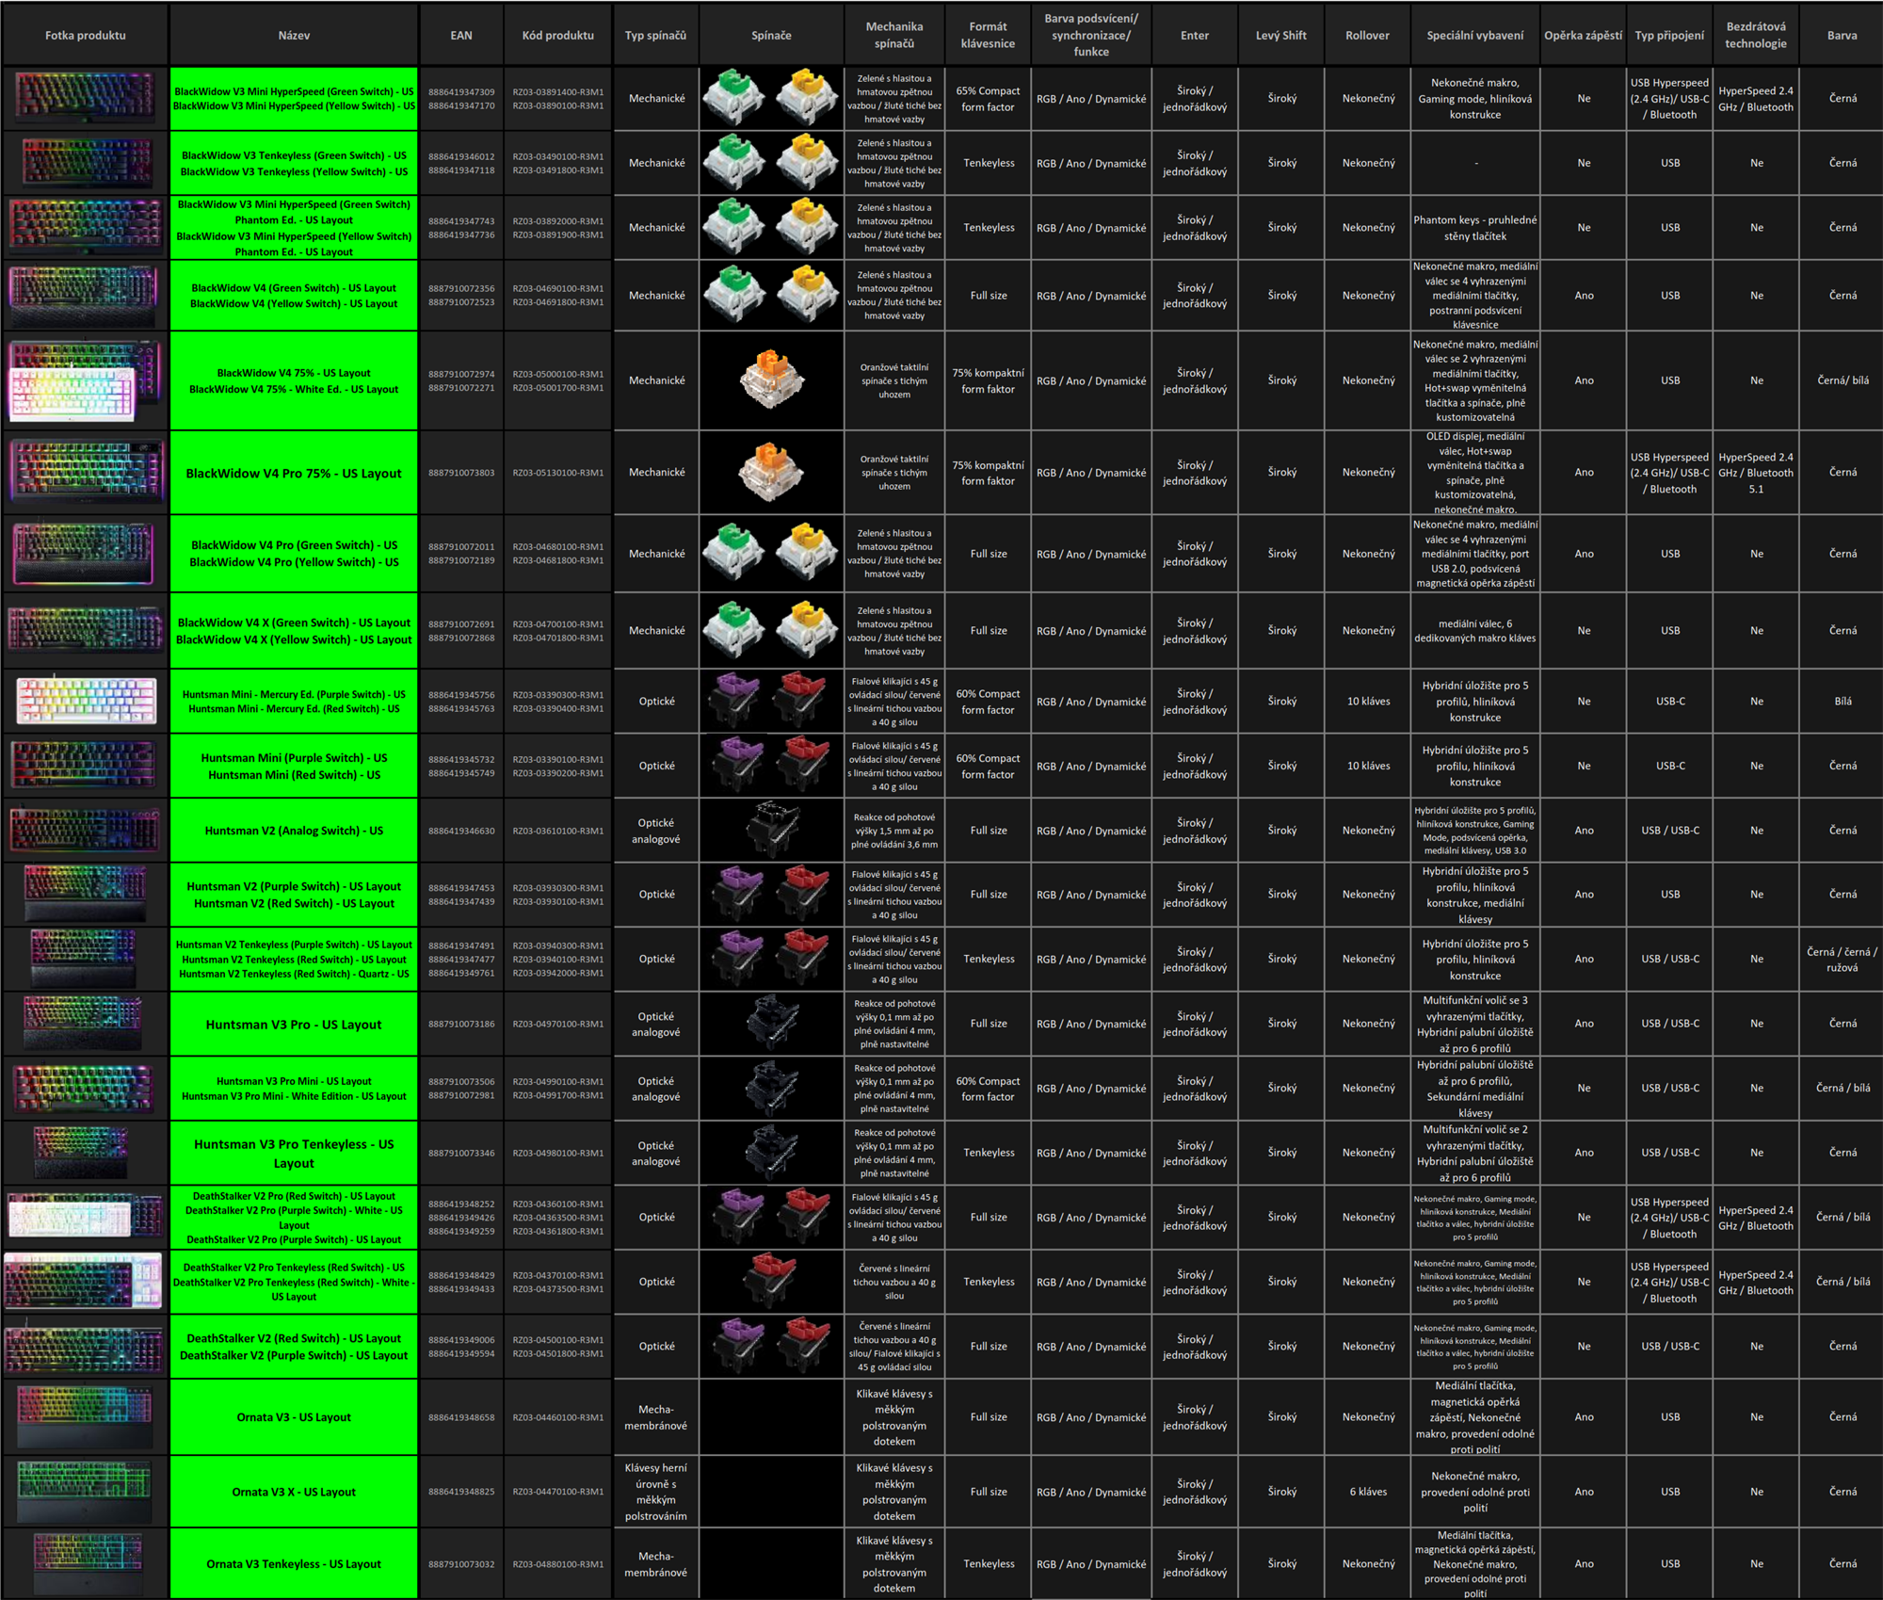The width and height of the screenshot is (1883, 1600).
Task: Click analog switch image in Huntsman V2 Analog row
Action: (771, 830)
